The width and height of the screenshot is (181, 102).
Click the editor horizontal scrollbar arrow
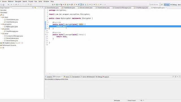(50, 73)
